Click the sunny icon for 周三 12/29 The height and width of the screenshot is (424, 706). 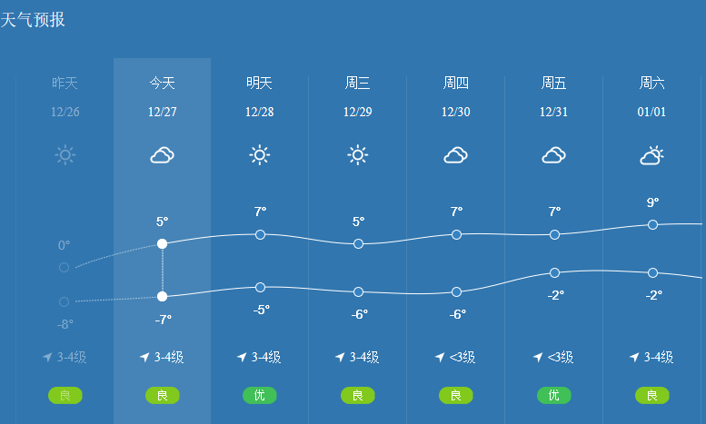[x=358, y=155]
